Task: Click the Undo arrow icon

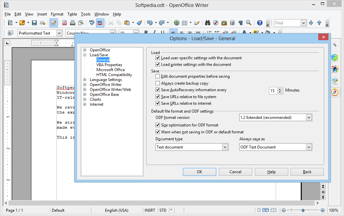Action: click(x=150, y=23)
